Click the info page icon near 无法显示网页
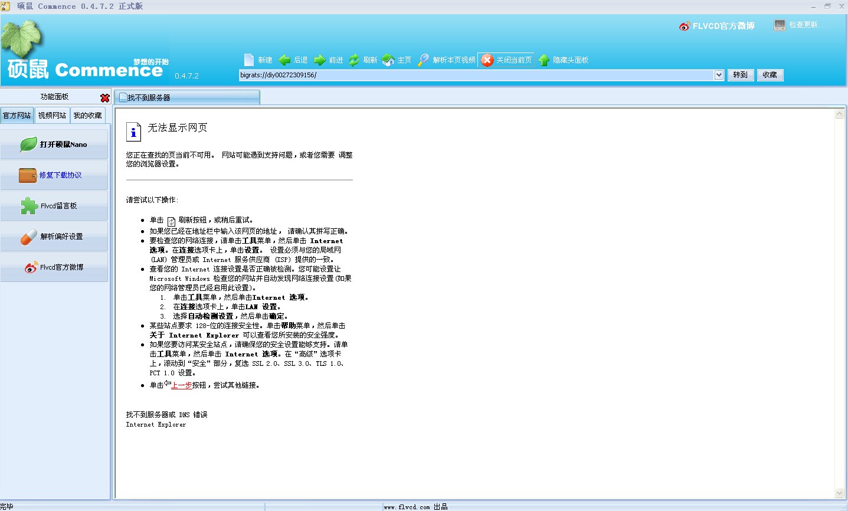This screenshot has width=848, height=511. click(x=134, y=132)
